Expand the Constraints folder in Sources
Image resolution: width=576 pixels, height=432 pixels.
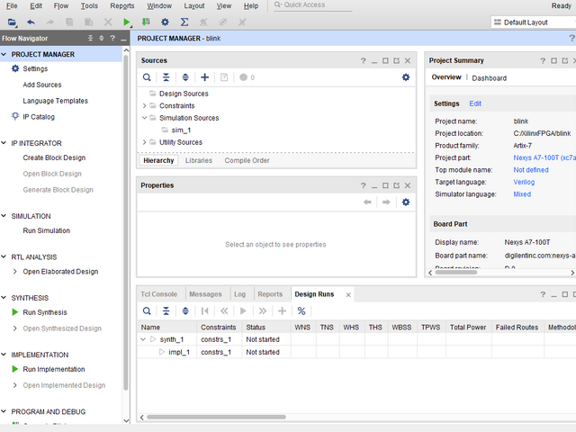(144, 106)
